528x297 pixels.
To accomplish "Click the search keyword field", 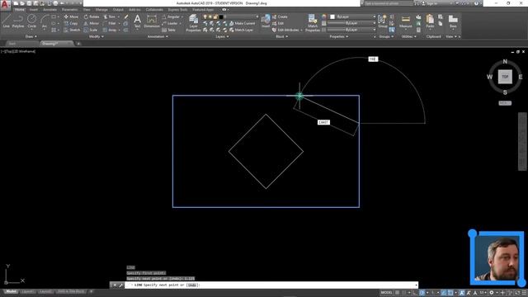I will coord(388,3).
